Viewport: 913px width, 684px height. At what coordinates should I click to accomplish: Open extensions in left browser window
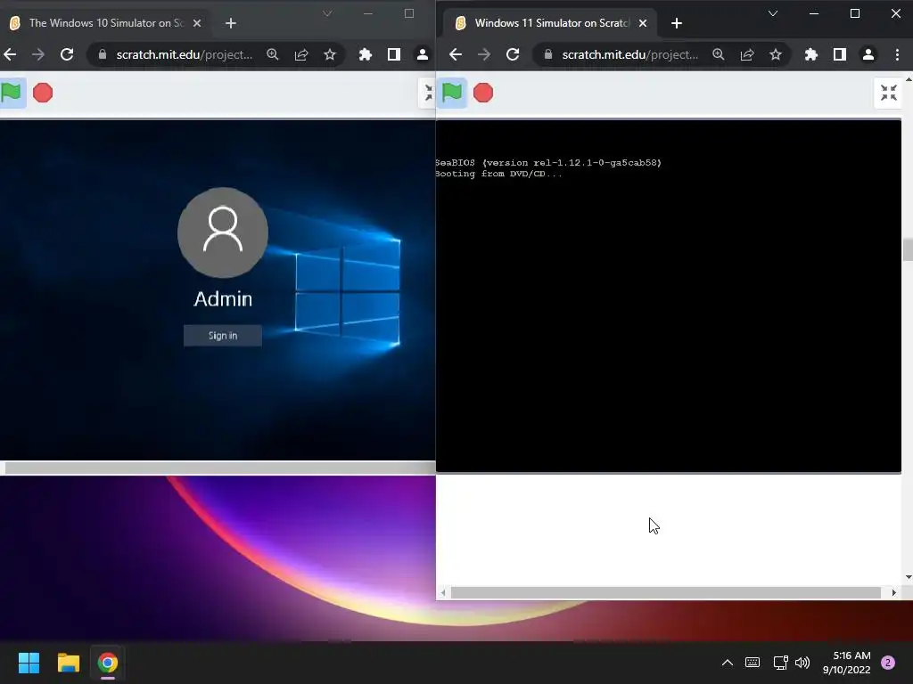pyautogui.click(x=365, y=54)
